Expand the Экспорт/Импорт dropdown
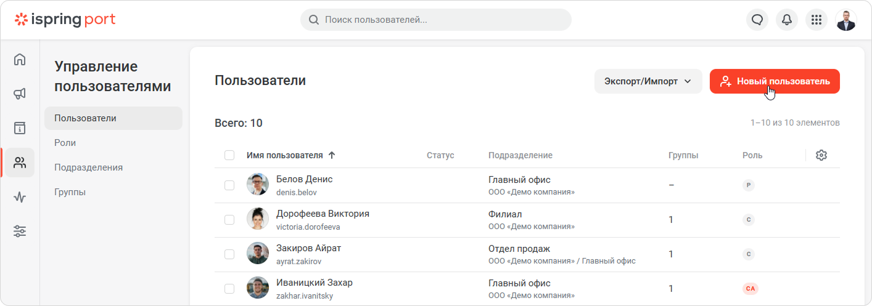Viewport: 872px width, 306px height. click(648, 81)
